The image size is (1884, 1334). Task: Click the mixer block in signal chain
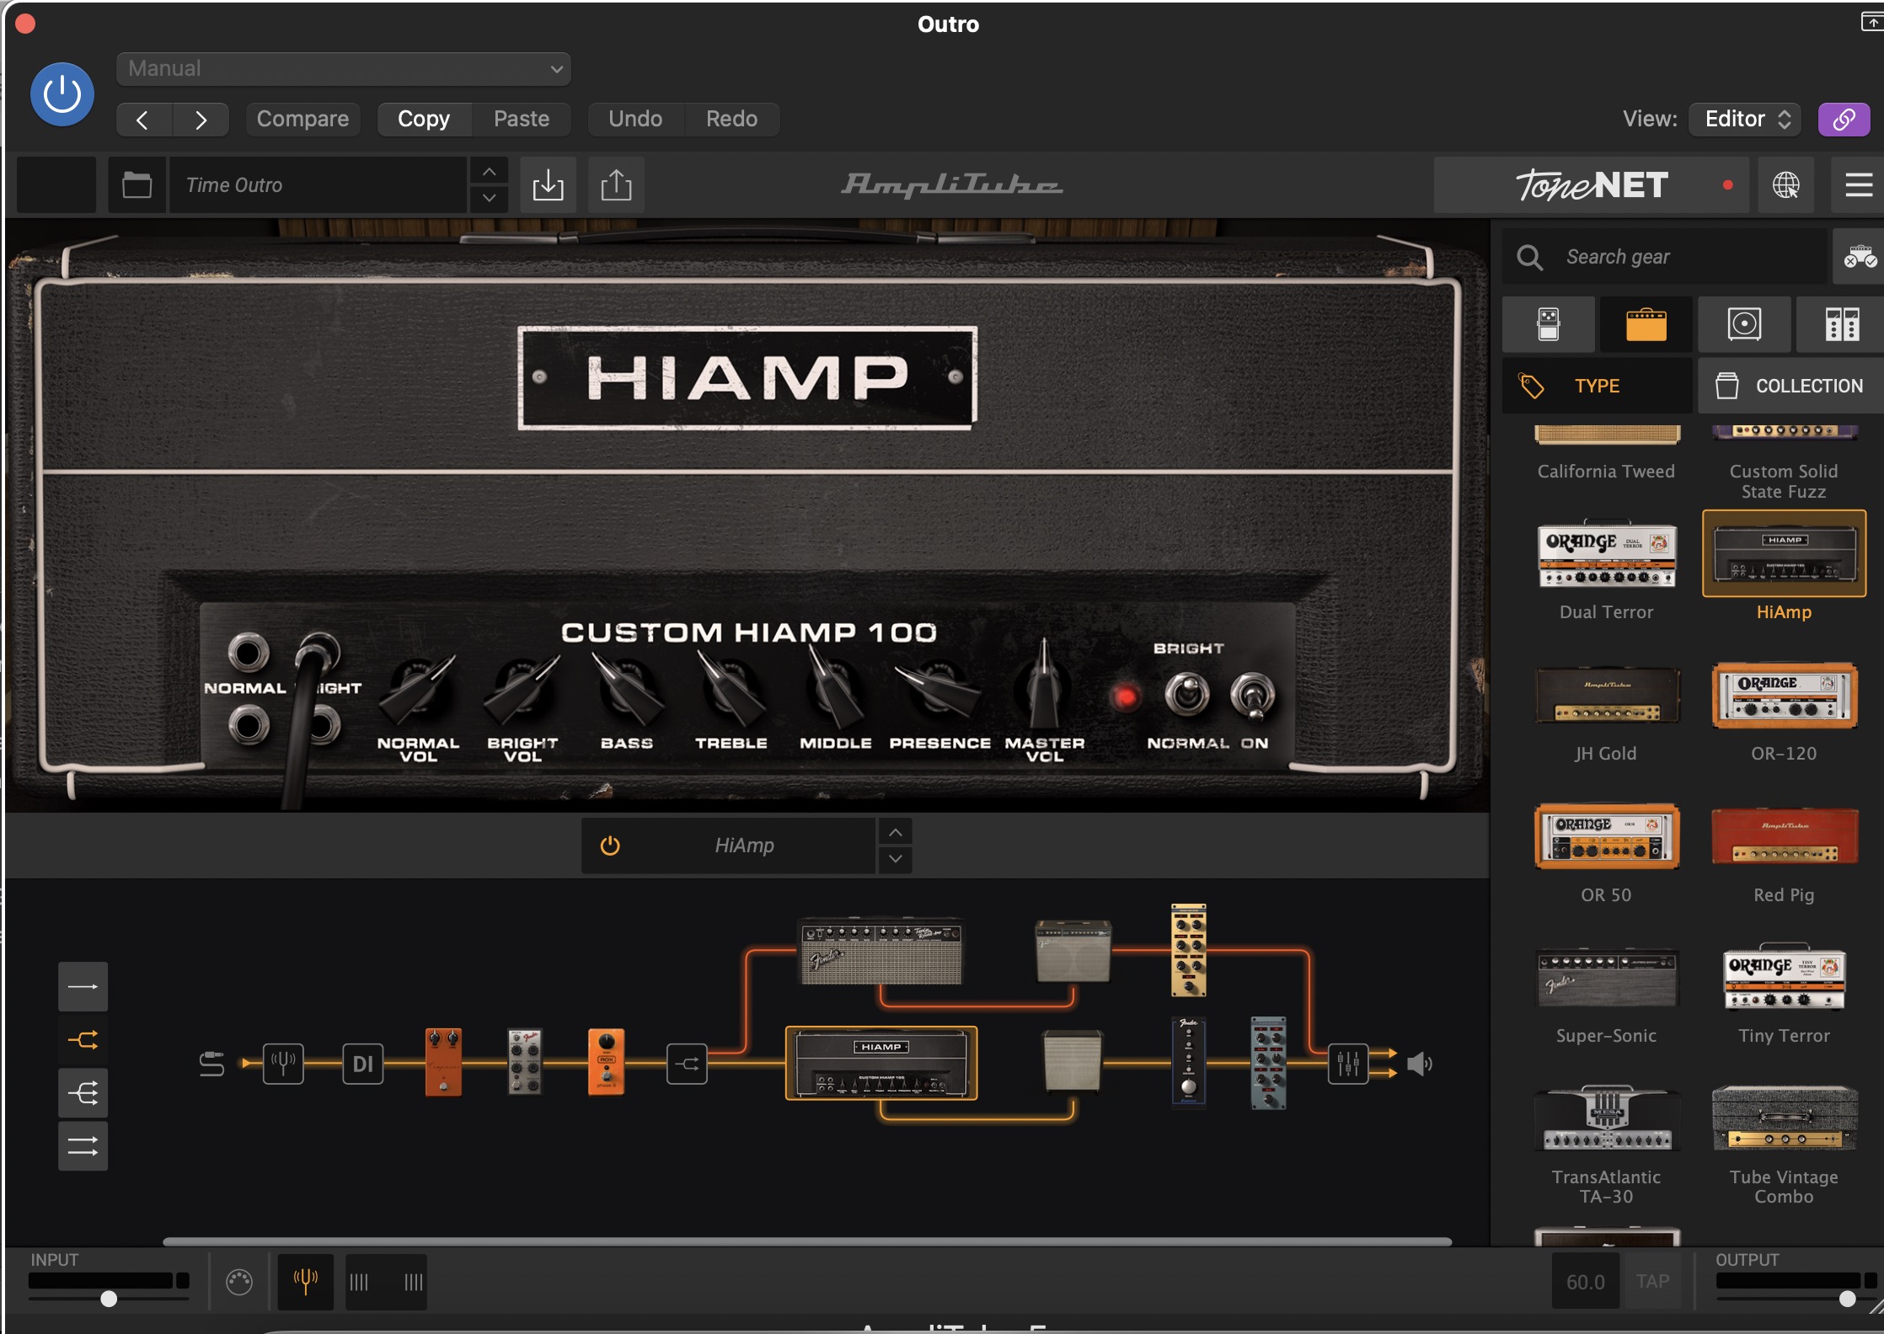[x=1348, y=1064]
